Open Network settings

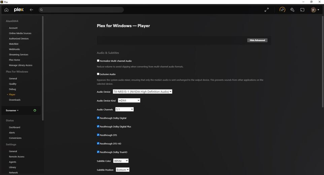(13, 173)
